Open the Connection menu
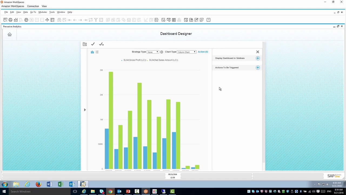The width and height of the screenshot is (346, 195). coord(33,6)
